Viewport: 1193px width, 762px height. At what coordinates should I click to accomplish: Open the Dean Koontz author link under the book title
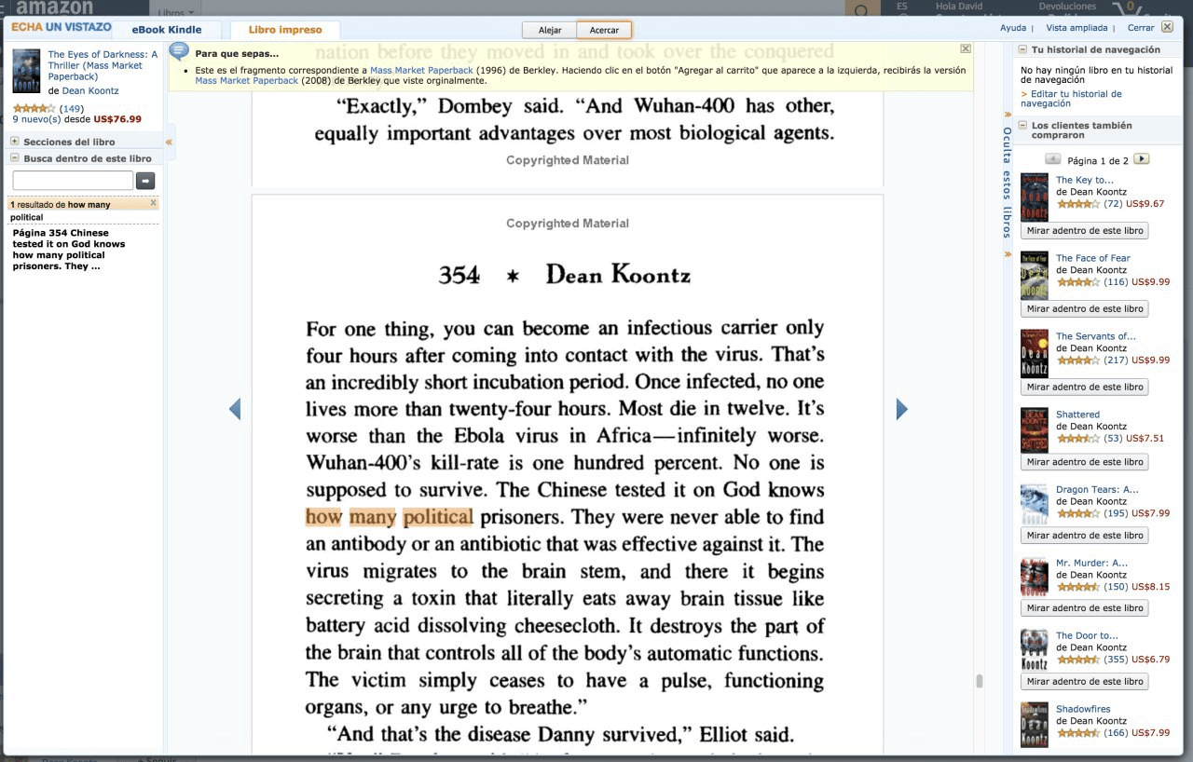pyautogui.click(x=89, y=91)
